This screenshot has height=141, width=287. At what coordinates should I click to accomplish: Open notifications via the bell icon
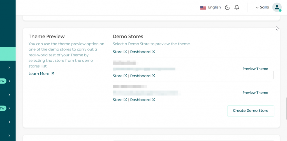pyautogui.click(x=237, y=8)
